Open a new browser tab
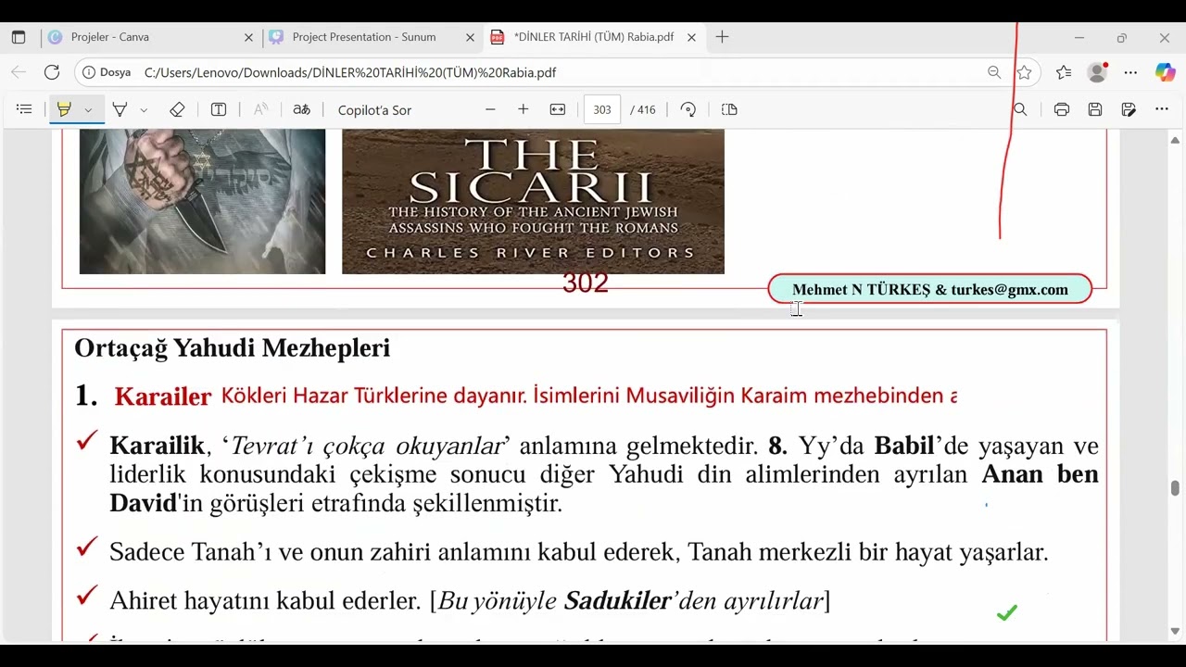 pyautogui.click(x=722, y=37)
